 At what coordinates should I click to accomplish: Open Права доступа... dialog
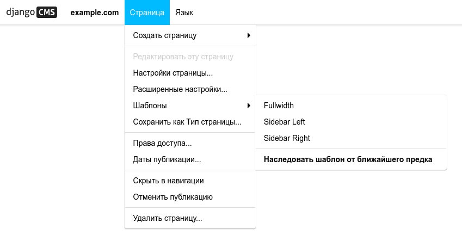(x=190, y=143)
